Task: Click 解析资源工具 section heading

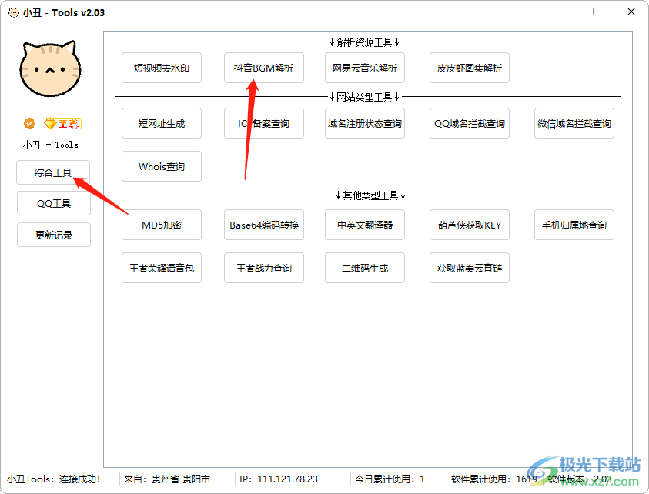Action: coord(364,42)
